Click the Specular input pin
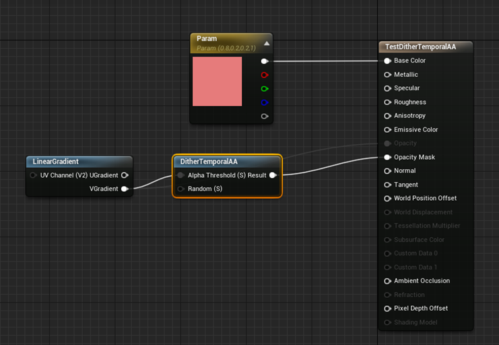Screen dimensions: 499x345 [387, 88]
